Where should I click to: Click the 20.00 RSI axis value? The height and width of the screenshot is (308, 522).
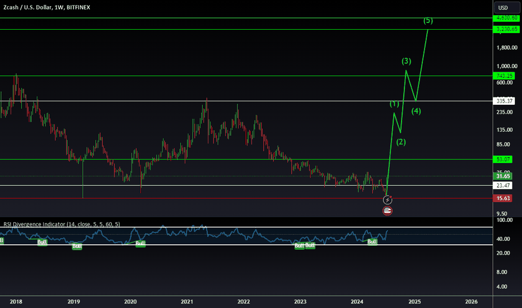[503, 253]
